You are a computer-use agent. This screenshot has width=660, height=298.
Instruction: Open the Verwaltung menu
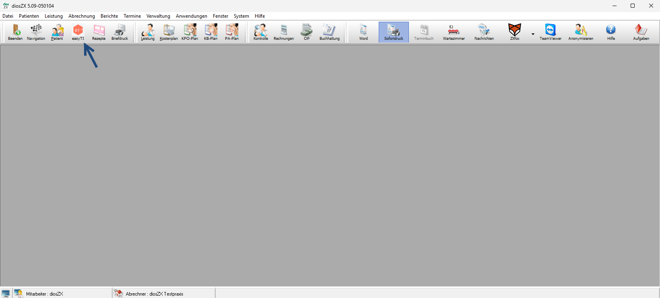(158, 16)
